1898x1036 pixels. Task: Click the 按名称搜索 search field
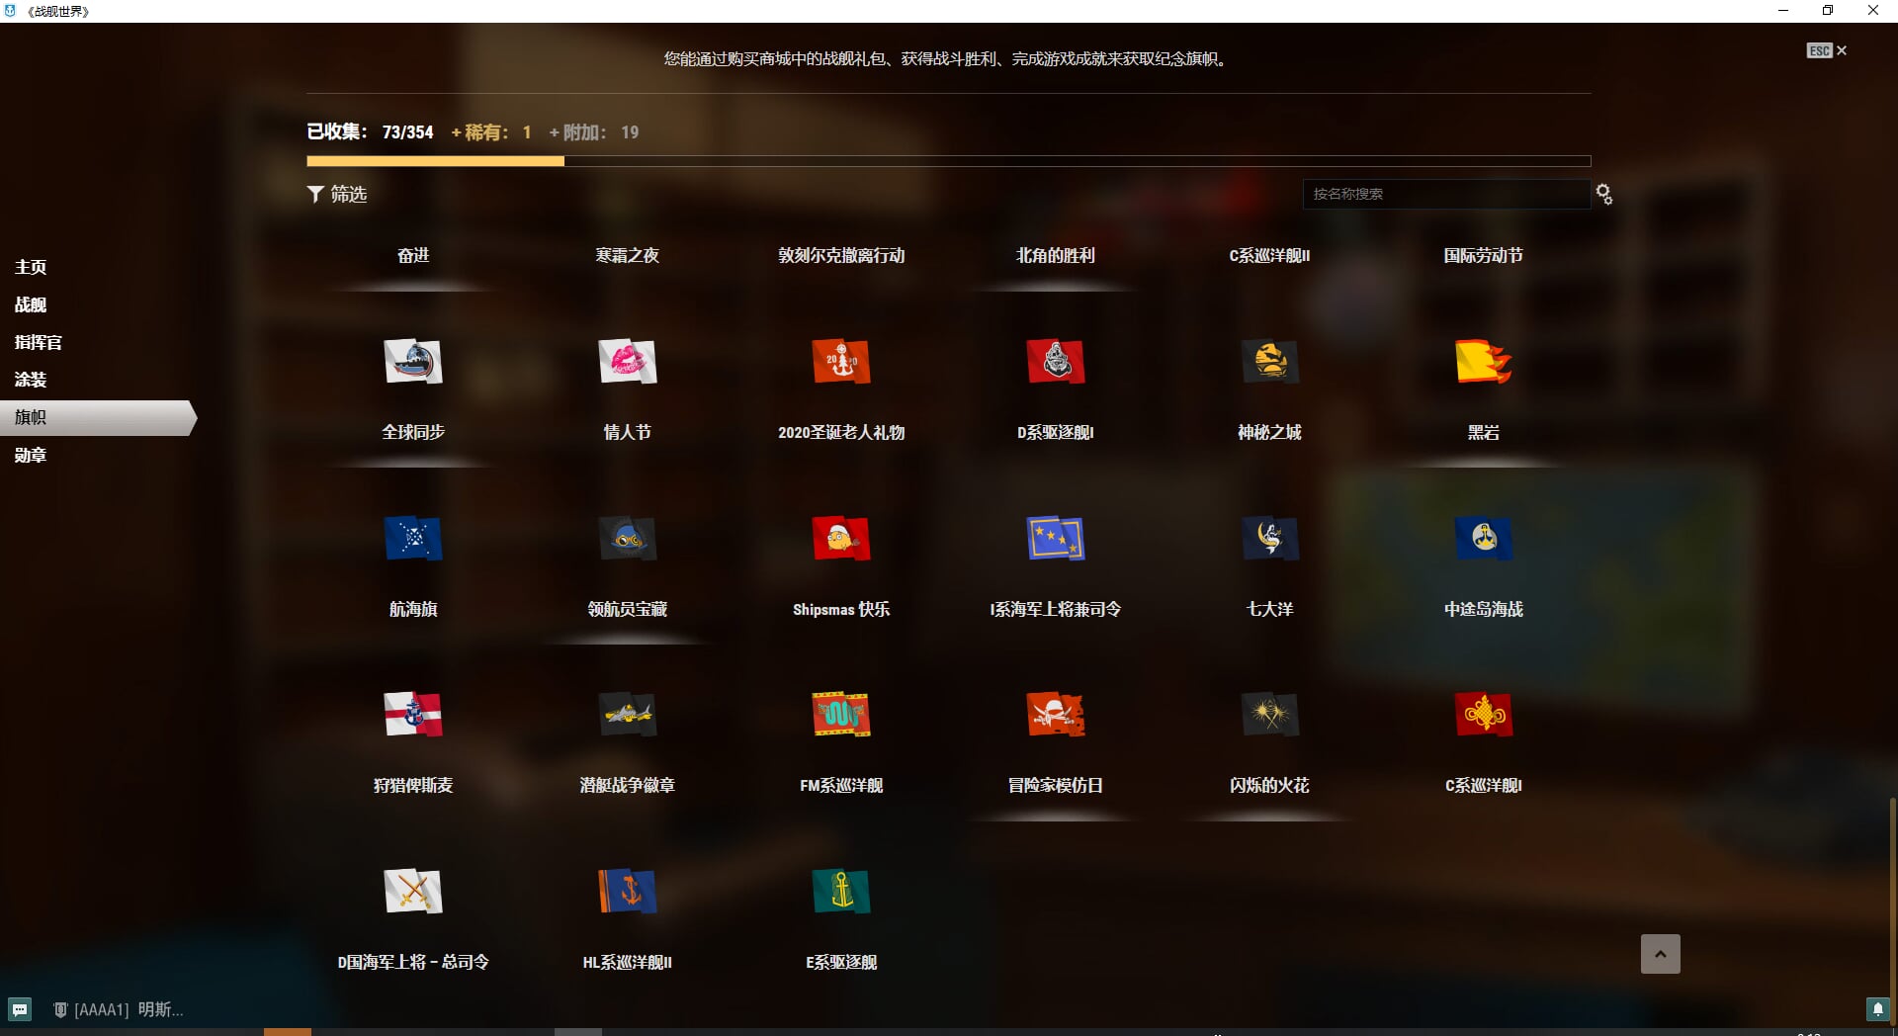(1445, 195)
